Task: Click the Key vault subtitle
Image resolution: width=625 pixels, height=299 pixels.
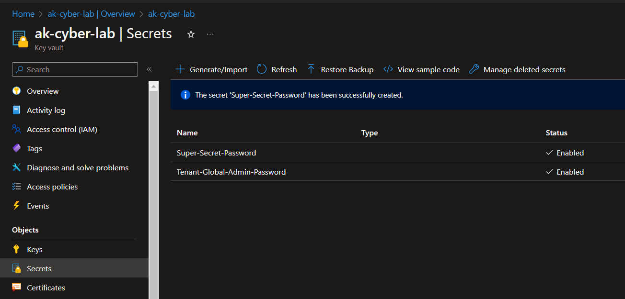Action: (49, 48)
